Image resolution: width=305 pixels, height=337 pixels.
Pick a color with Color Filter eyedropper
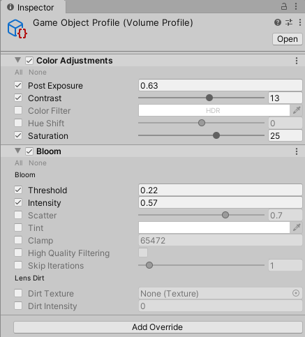click(297, 110)
